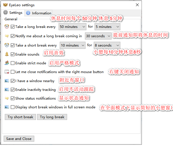This screenshot has width=173, height=147.
Task: Click the gear icon on Settings tab
Action: coord(5,12)
